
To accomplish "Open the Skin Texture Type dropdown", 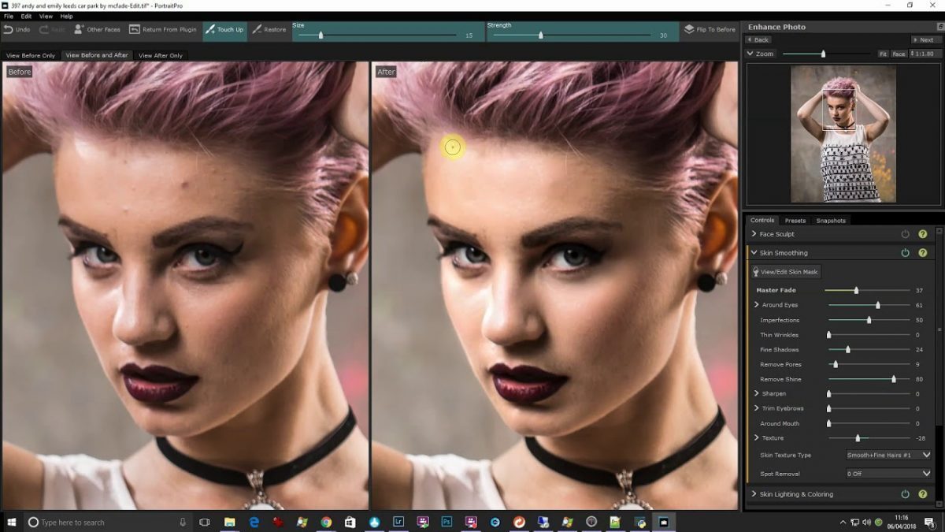I will pos(888,455).
